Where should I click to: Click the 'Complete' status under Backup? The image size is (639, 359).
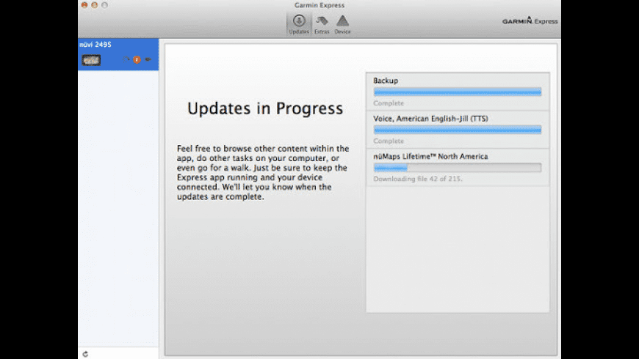[389, 103]
